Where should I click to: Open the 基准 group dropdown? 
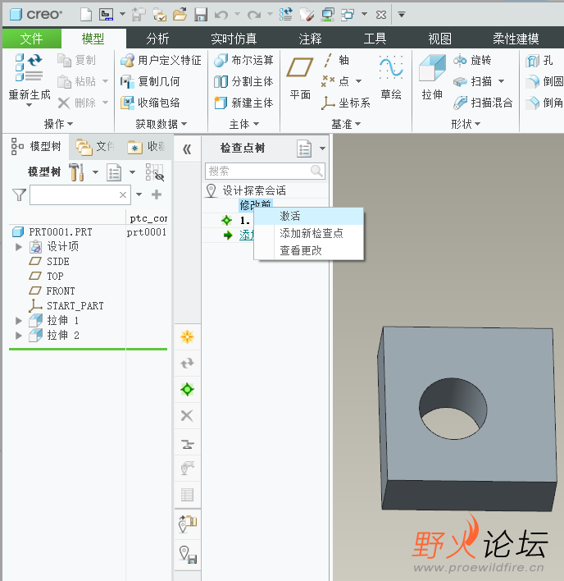pos(346,124)
